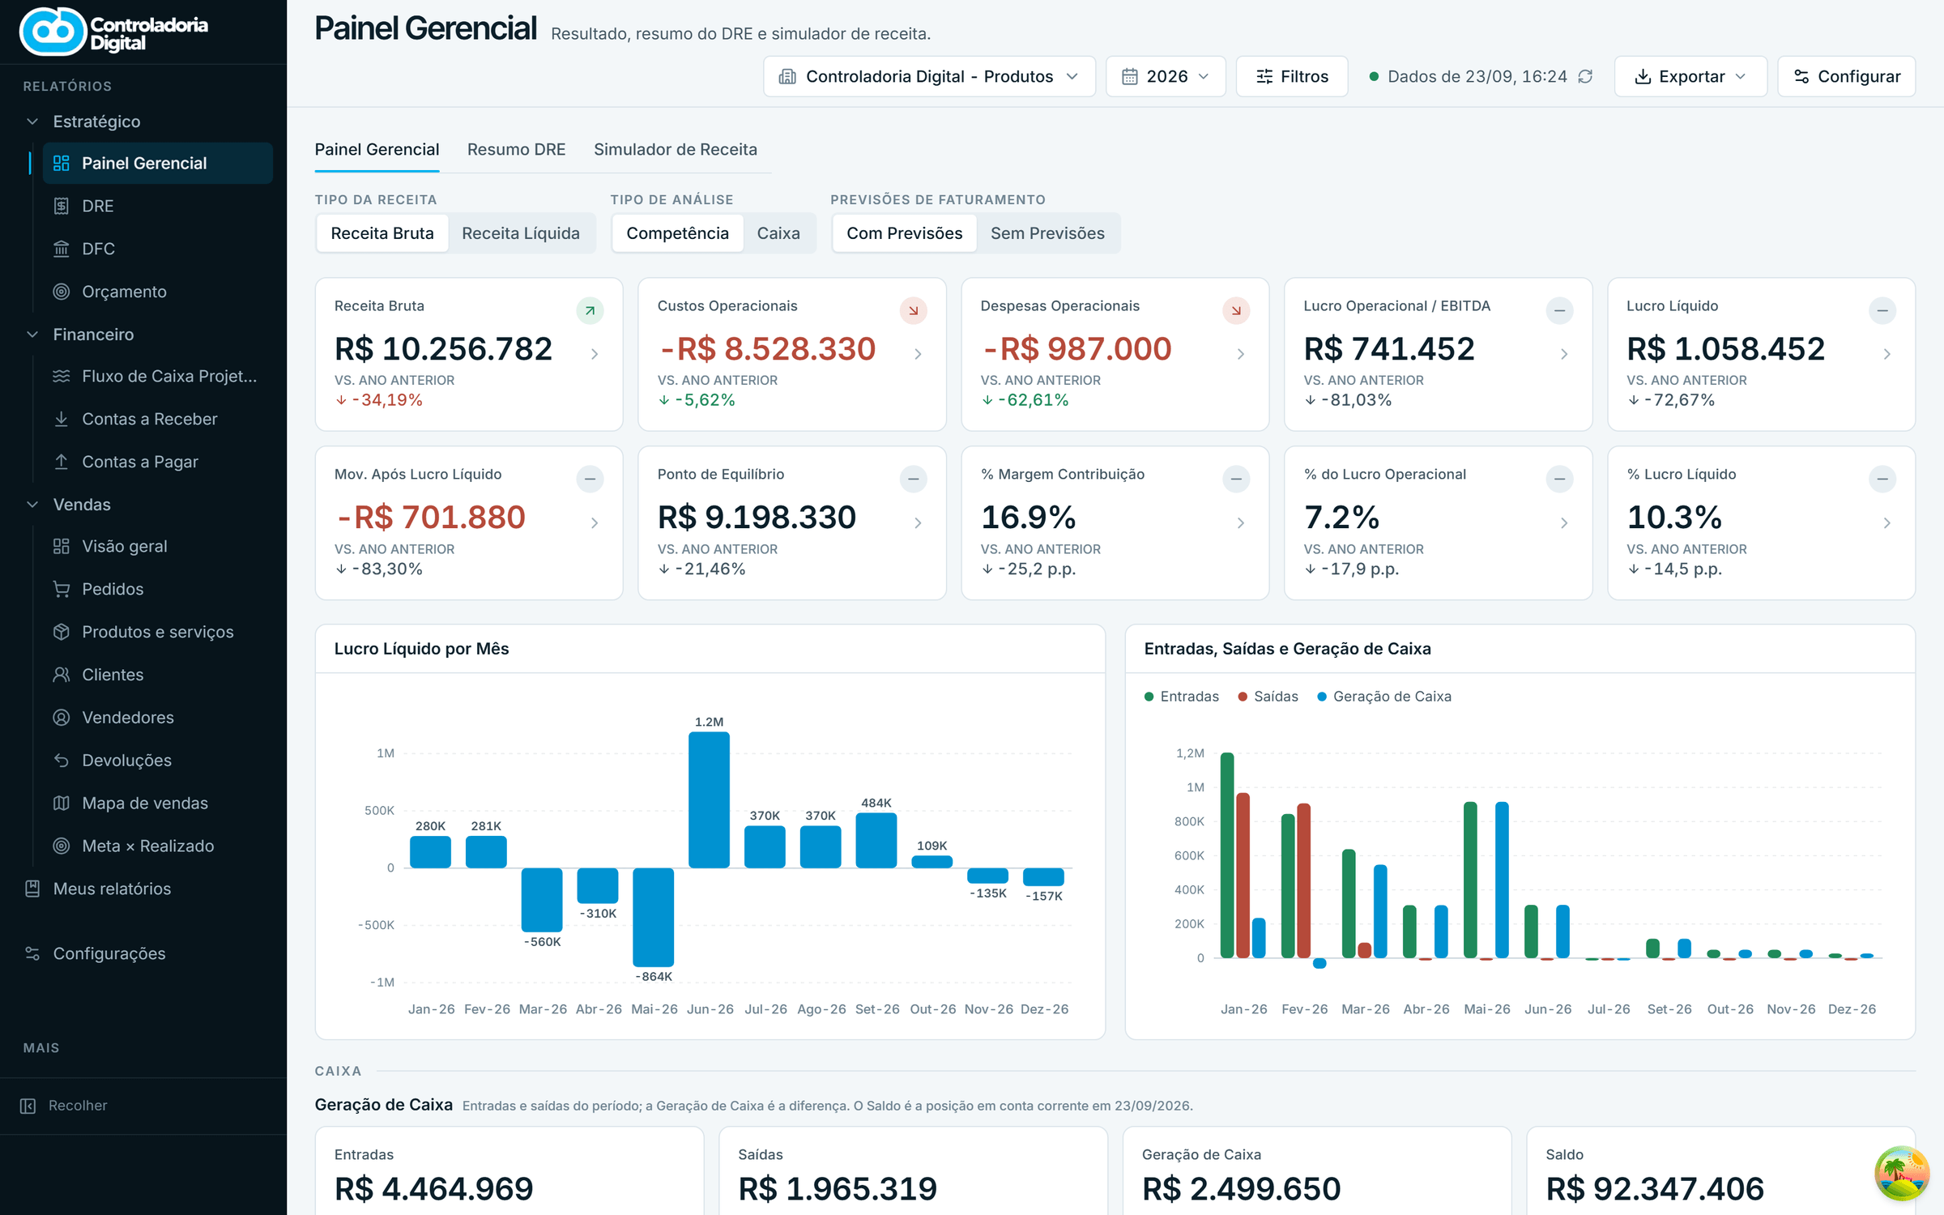Click Custos Operacionais downward trend icon
The height and width of the screenshot is (1215, 1944).
[x=913, y=310]
